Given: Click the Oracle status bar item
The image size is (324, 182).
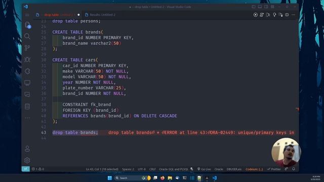Looking at the screenshot, I should pyautogui.click(x=219, y=169).
